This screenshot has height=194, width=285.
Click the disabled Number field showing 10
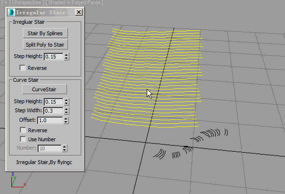point(49,148)
